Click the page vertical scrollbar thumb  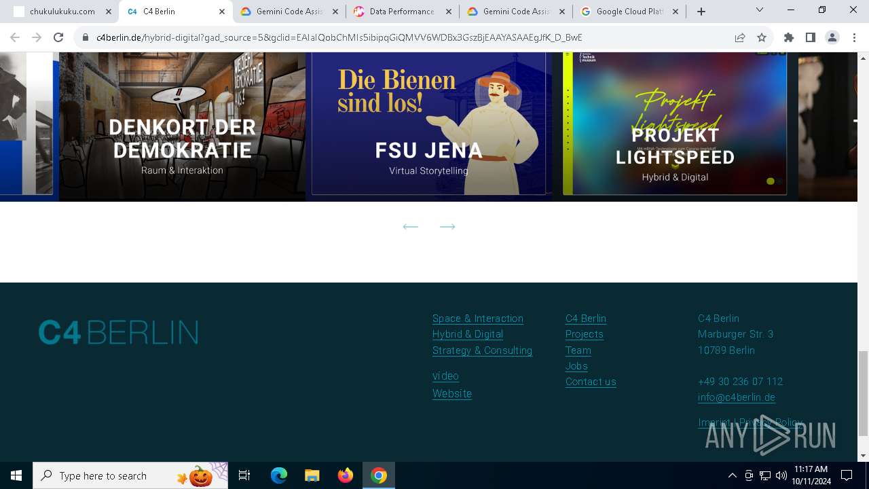click(x=863, y=393)
